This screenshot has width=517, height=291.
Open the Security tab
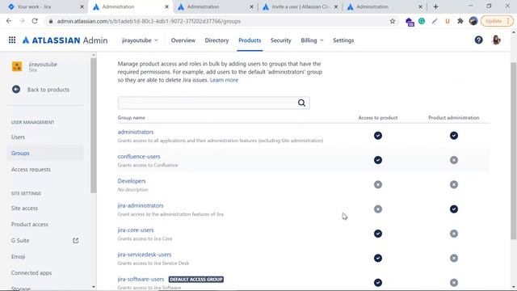click(281, 40)
